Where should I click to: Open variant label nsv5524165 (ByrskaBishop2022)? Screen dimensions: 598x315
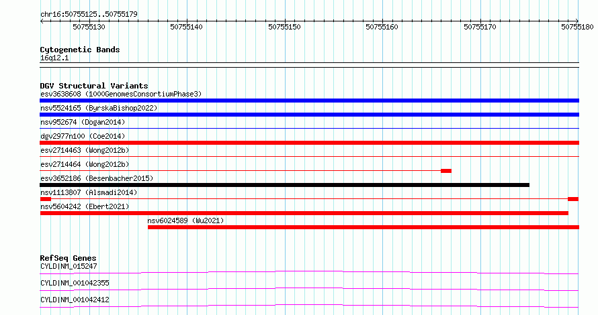[99, 108]
